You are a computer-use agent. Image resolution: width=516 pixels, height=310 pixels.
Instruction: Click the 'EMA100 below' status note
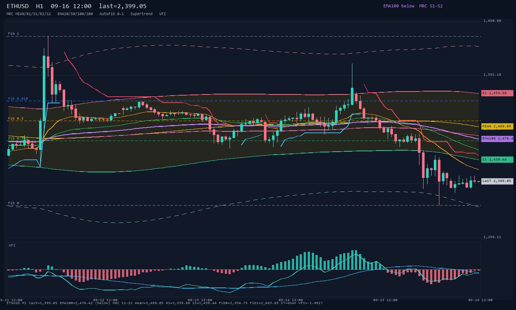(x=399, y=6)
